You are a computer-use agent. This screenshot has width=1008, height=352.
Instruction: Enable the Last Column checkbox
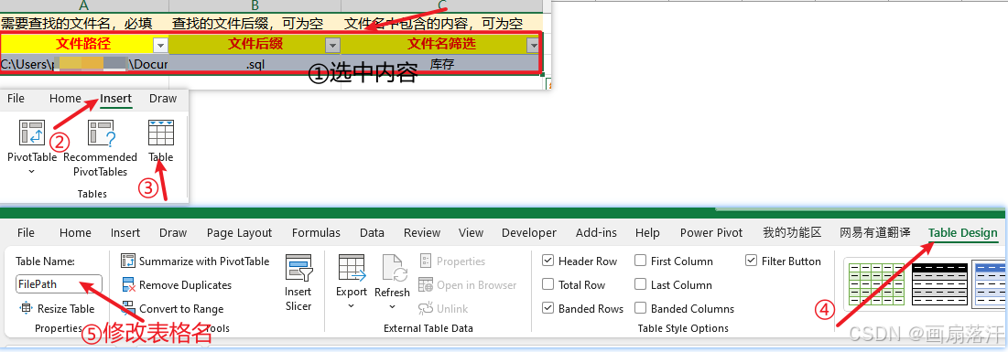(x=640, y=284)
